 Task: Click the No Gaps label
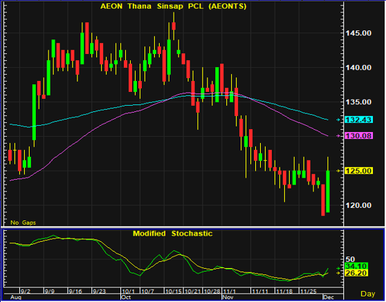pyautogui.click(x=23, y=223)
